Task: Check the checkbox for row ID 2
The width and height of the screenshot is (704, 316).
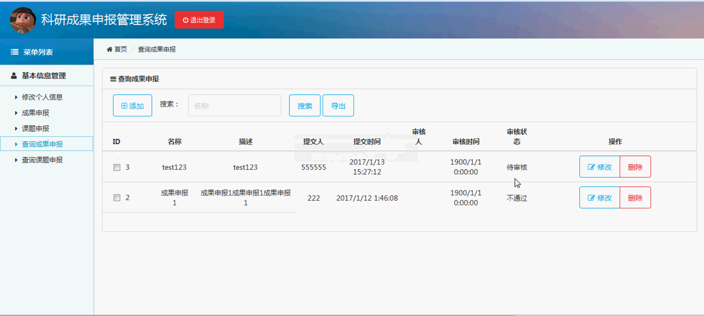Action: point(116,198)
